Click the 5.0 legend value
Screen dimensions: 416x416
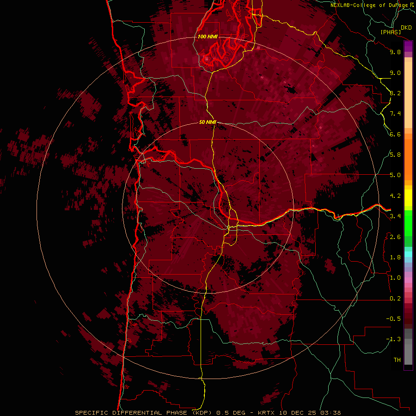(x=395, y=175)
